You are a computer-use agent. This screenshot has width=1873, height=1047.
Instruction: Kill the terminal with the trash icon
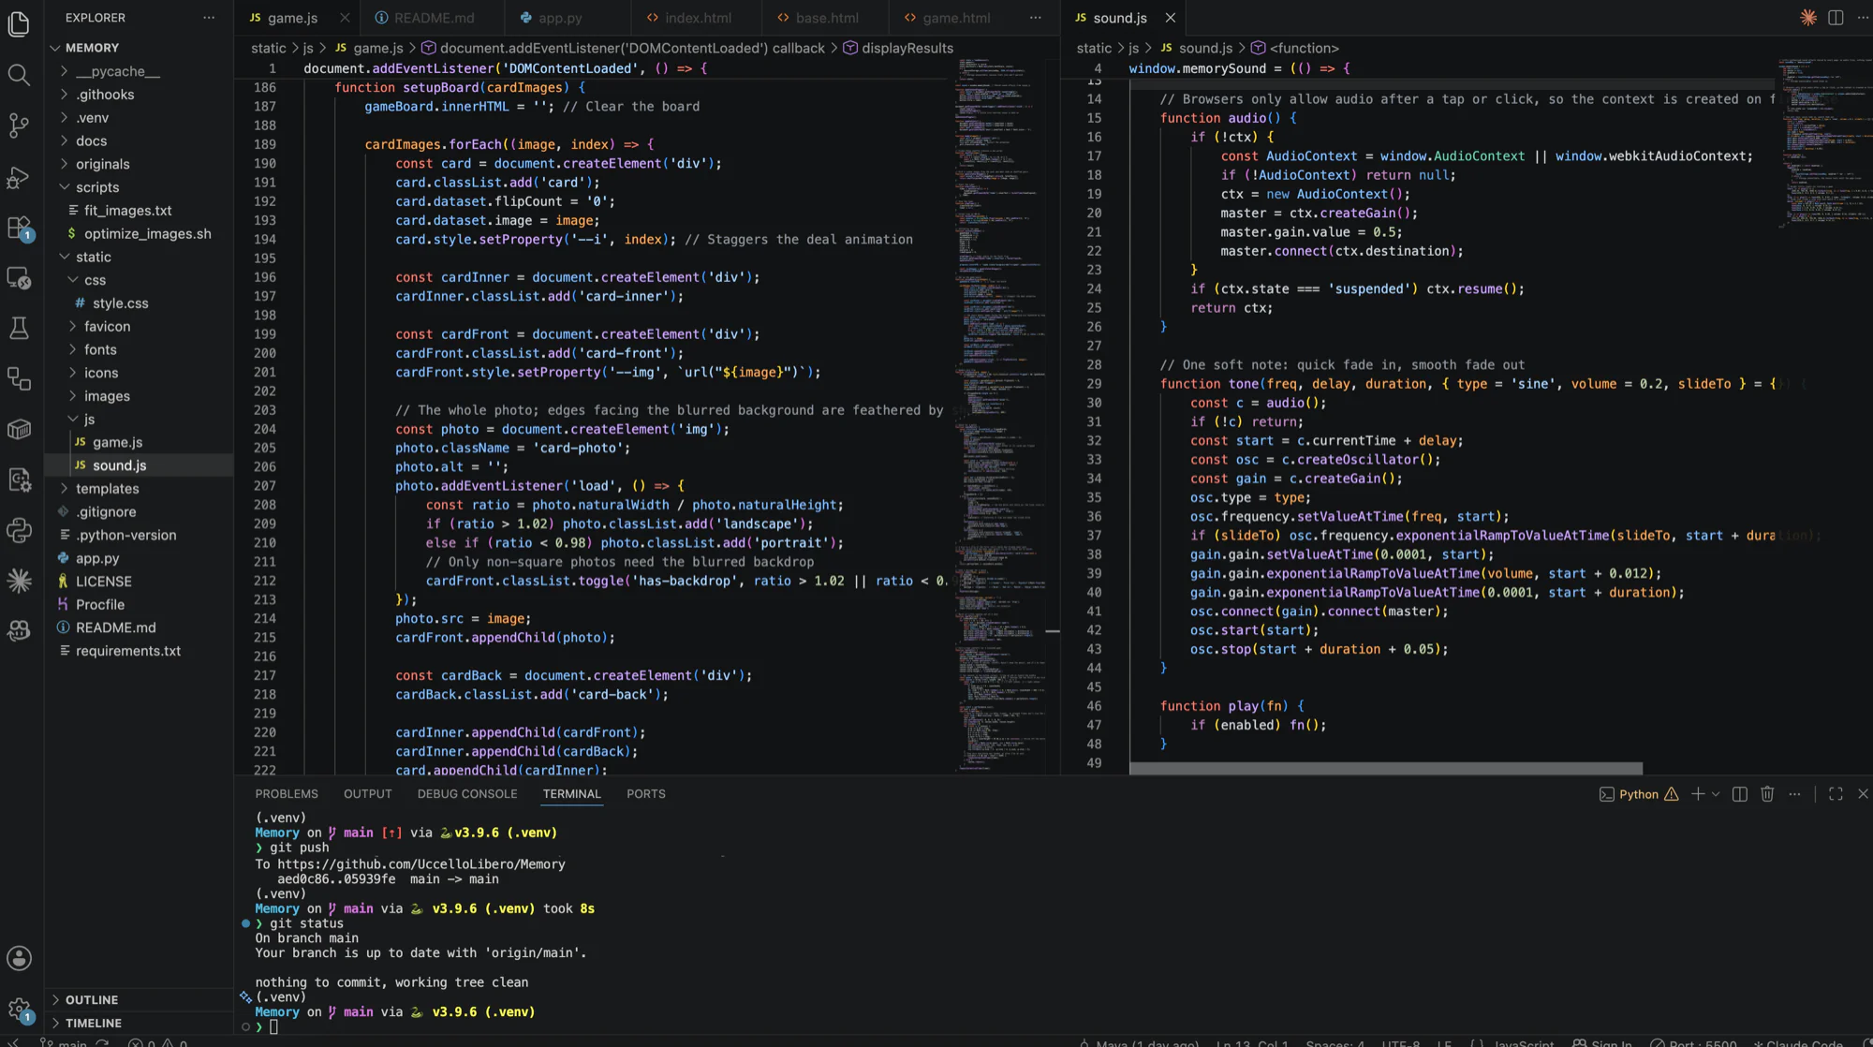[1767, 794]
